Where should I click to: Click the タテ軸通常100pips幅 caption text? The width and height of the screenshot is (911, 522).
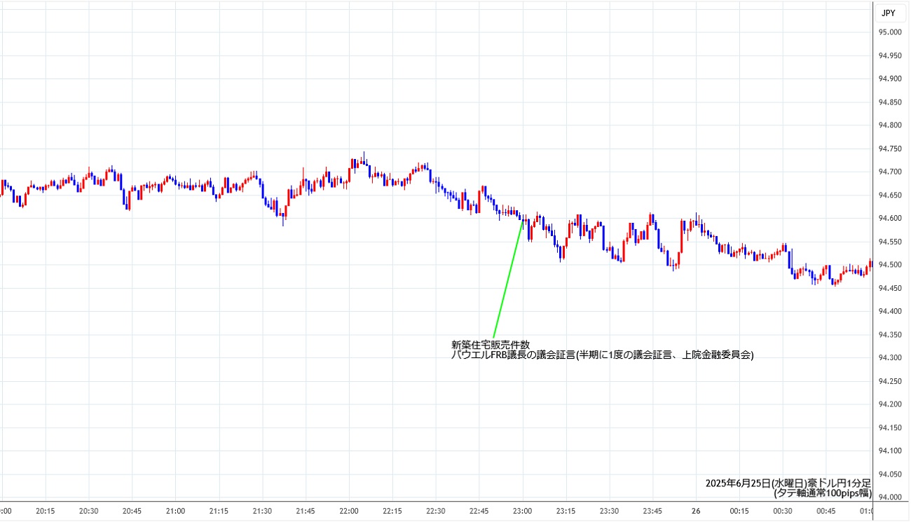[823, 493]
